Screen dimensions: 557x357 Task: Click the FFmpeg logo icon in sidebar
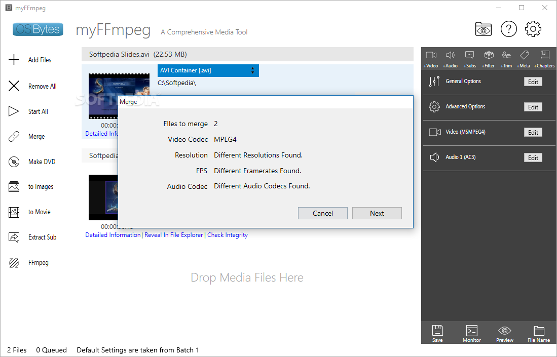click(14, 263)
